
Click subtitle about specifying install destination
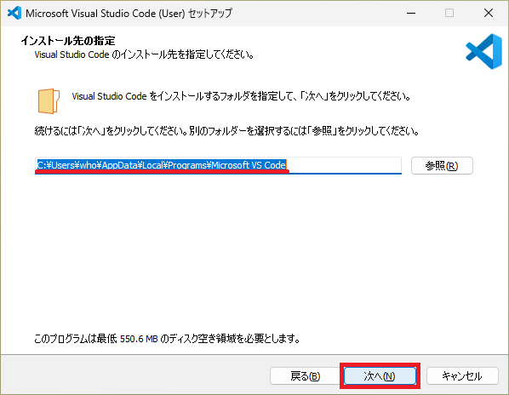tap(144, 54)
